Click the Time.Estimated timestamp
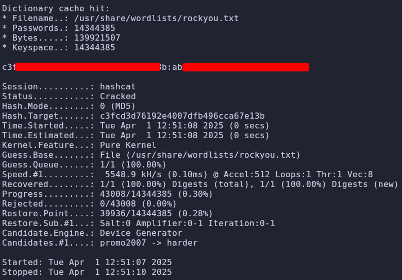Image resolution: width=402 pixels, height=280 pixels. point(185,136)
